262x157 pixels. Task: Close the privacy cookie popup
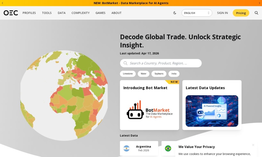pos(253,145)
